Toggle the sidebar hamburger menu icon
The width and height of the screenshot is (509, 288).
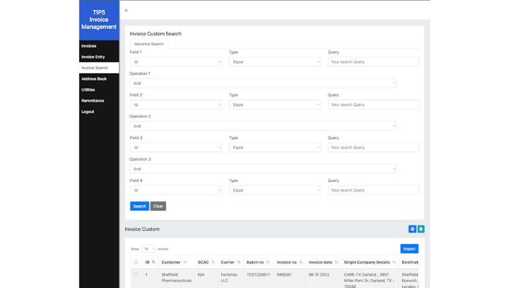point(126,11)
